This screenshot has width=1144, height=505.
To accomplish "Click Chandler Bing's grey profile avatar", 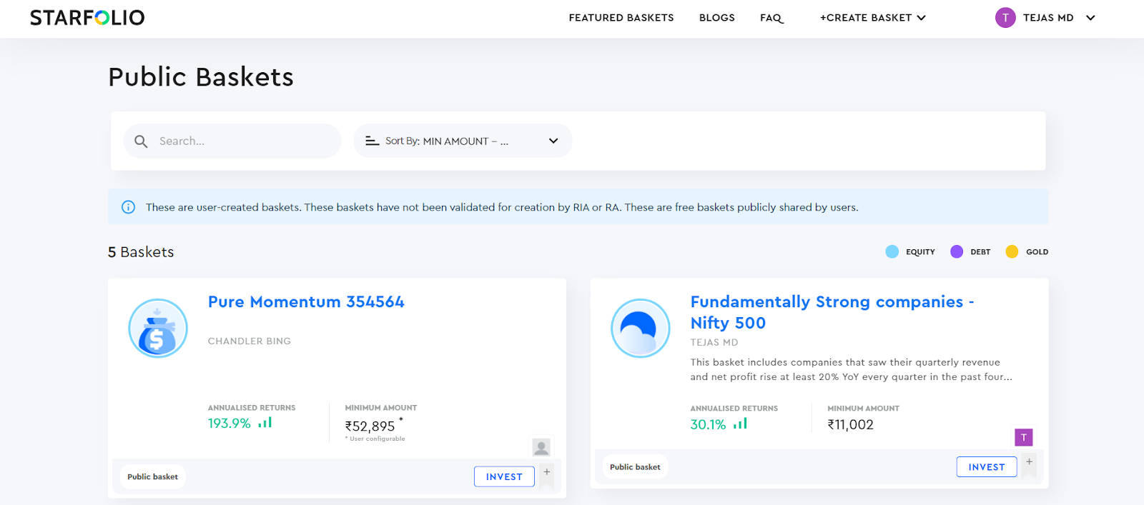I will click(541, 447).
